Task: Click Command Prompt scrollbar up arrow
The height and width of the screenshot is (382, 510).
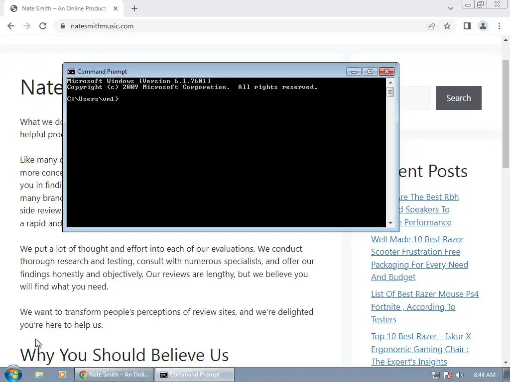Action: [390, 82]
